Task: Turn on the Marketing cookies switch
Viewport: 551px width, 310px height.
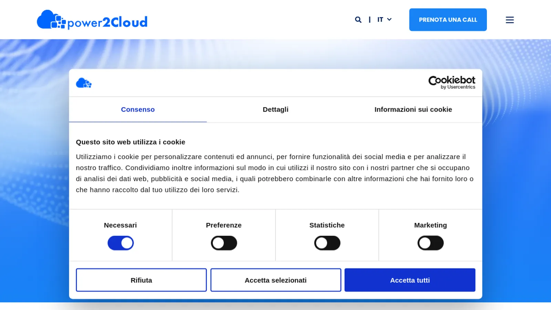Action: coord(430,243)
